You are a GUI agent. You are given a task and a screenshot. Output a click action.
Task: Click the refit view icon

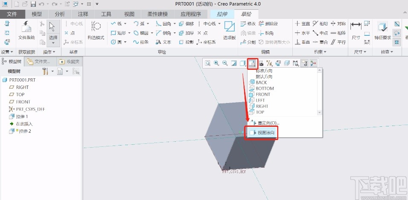pyautogui.click(x=207, y=63)
